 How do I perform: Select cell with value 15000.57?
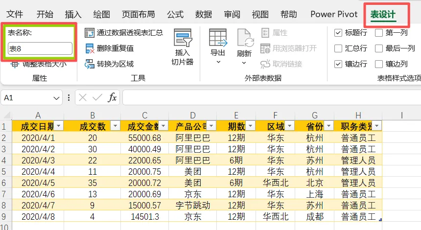click(144, 205)
